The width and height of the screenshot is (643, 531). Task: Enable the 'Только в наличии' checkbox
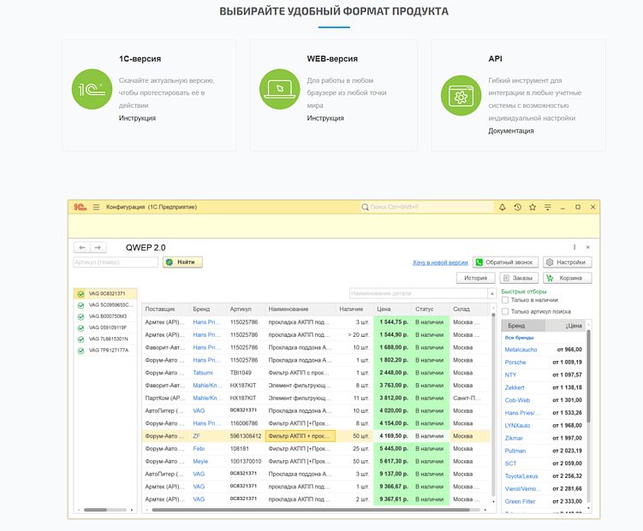(x=505, y=300)
